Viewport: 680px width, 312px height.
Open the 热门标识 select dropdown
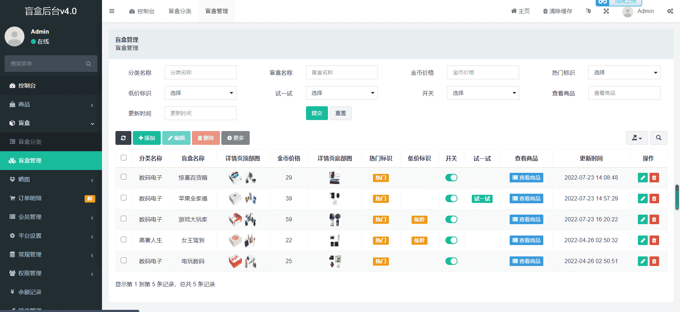pyautogui.click(x=624, y=73)
